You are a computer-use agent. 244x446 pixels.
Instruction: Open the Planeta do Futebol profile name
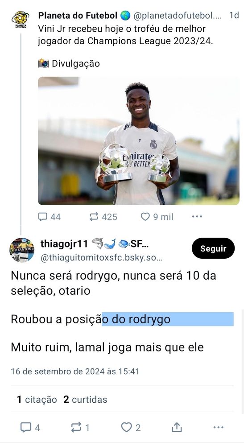pos(78,16)
